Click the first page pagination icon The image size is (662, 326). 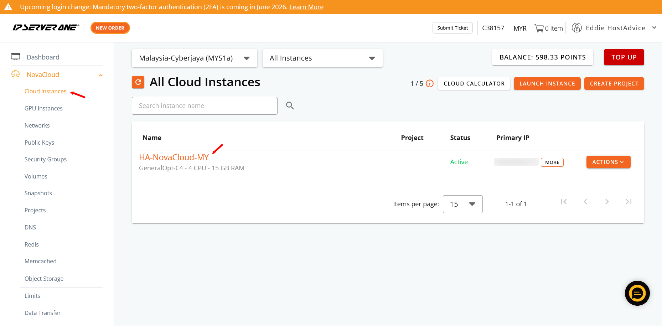[564, 202]
